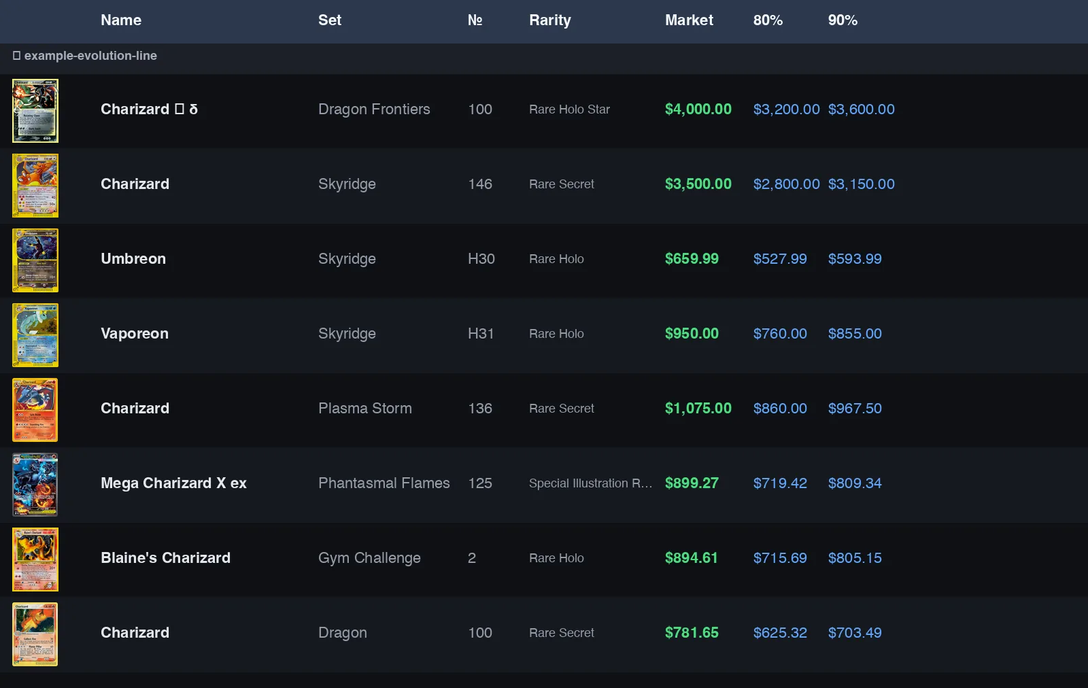The width and height of the screenshot is (1088, 688).
Task: Click the Dragon Frontiers set cell
Action: tap(374, 109)
